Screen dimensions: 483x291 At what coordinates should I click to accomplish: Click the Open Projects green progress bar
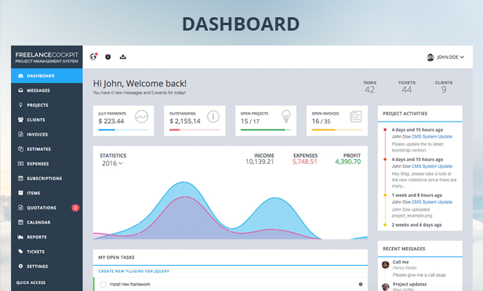pos(266,129)
